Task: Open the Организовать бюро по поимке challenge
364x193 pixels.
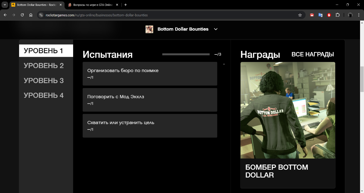Action: click(150, 74)
